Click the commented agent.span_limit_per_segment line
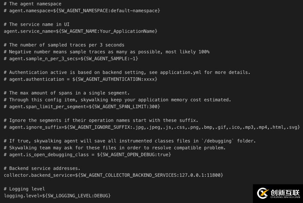The image size is (303, 203). pyautogui.click(x=82, y=106)
